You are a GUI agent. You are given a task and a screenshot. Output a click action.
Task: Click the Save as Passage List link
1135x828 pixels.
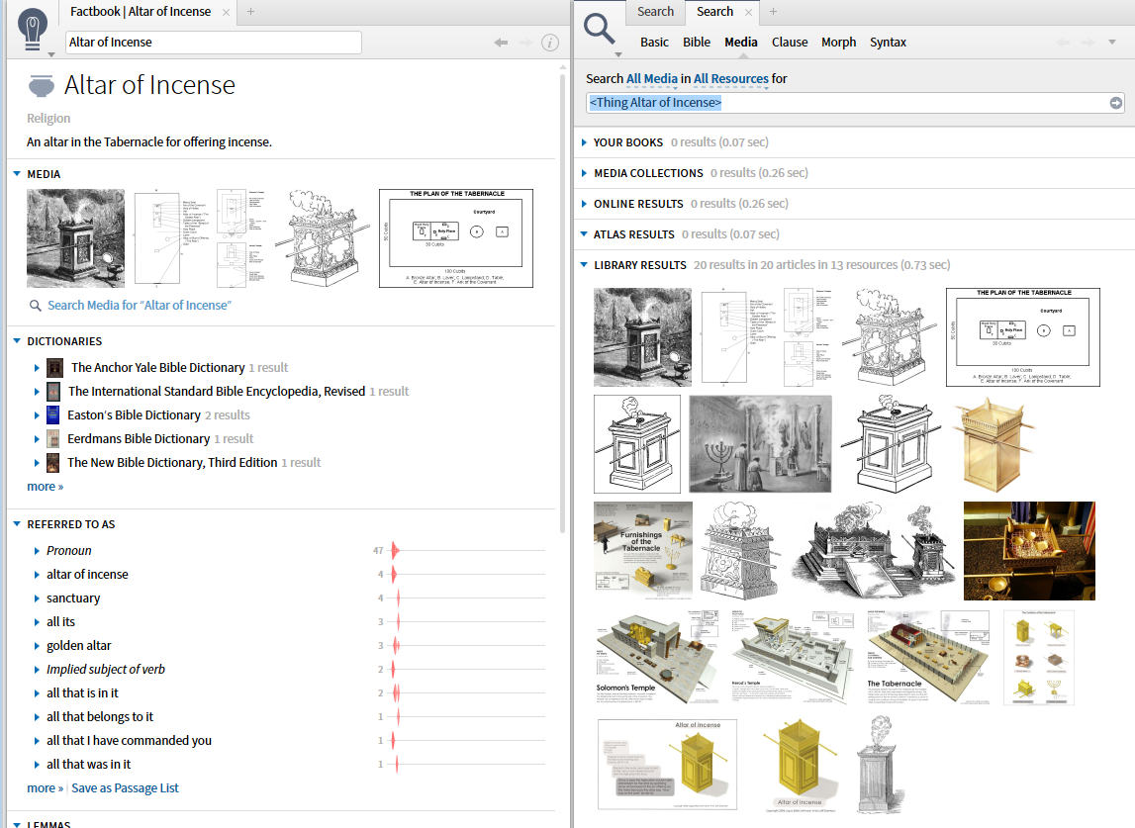[x=125, y=788]
